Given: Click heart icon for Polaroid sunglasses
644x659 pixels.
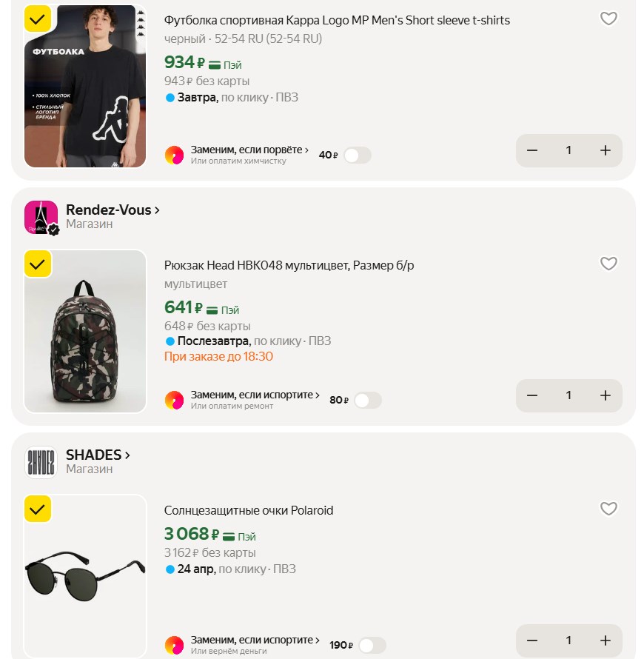Looking at the screenshot, I should pos(608,509).
